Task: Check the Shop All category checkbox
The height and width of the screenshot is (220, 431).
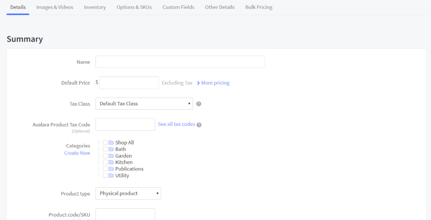Action: (x=105, y=143)
